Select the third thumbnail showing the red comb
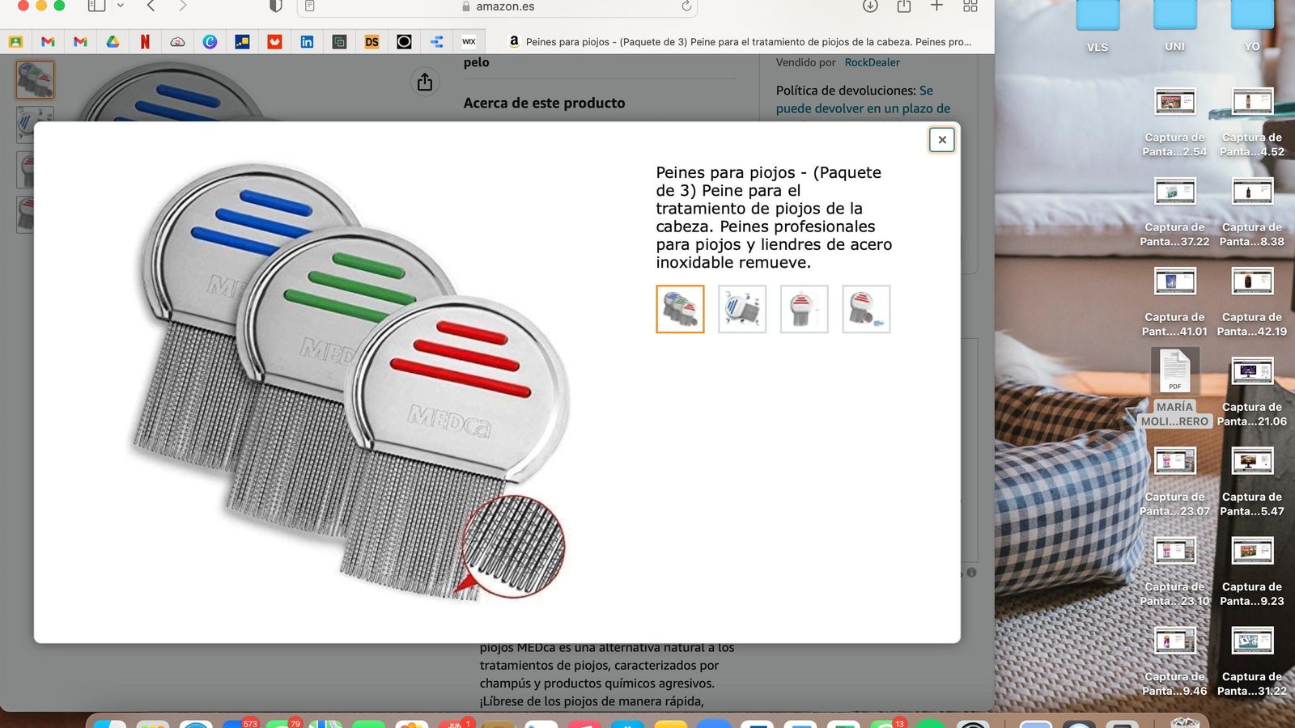 tap(804, 309)
